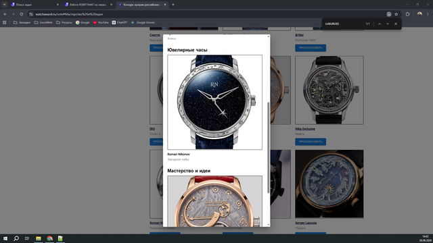Viewport: 433px width, 243px height.
Task: Go to previous find result
Action: point(380,24)
